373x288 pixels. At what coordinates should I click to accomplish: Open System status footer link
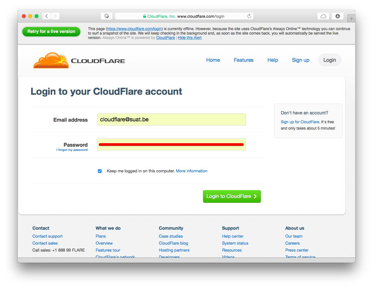235,243
